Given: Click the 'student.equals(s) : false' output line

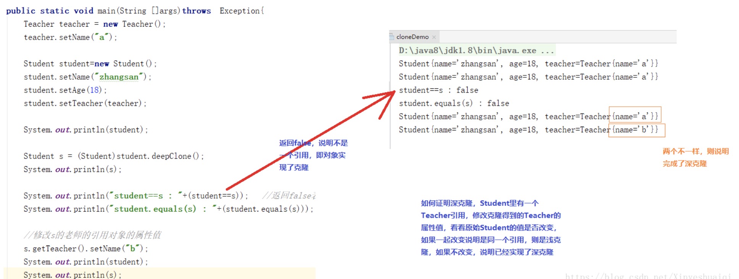Looking at the screenshot, I should (453, 103).
